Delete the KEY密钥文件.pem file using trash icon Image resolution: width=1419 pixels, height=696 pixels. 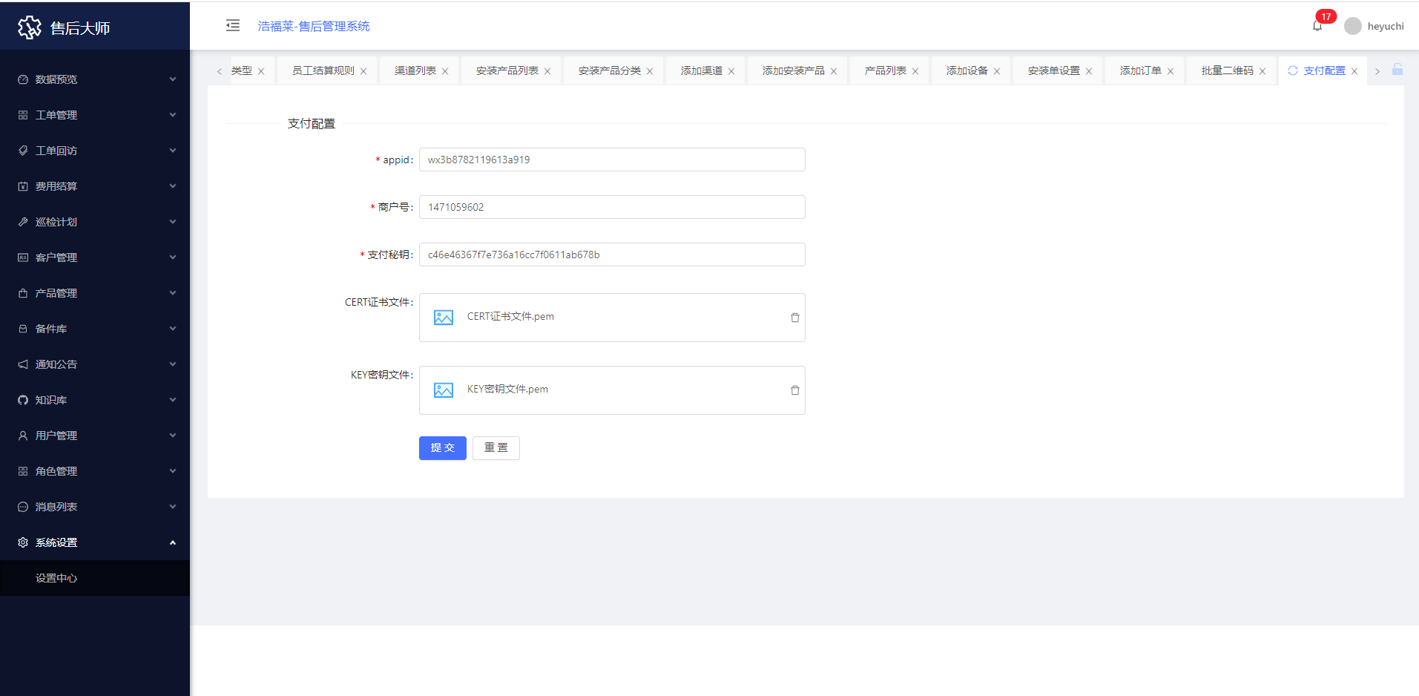[x=794, y=390]
